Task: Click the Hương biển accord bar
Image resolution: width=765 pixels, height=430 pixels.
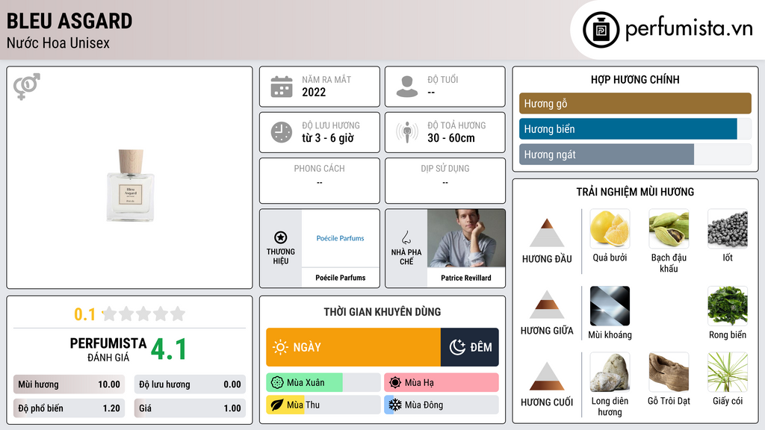Action: pyautogui.click(x=635, y=129)
